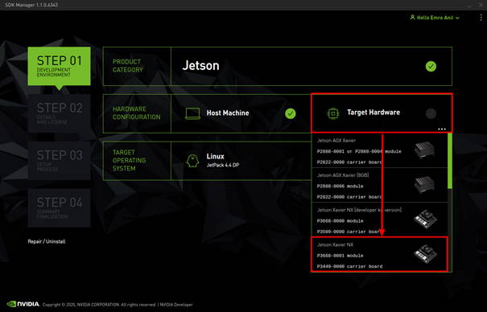Click the user profile icon beside Hello
Viewport: 487px width, 312px height.
pyautogui.click(x=412, y=18)
